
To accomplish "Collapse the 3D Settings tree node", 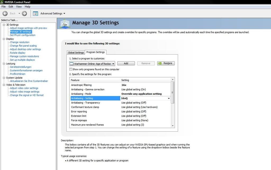I will (4, 25).
